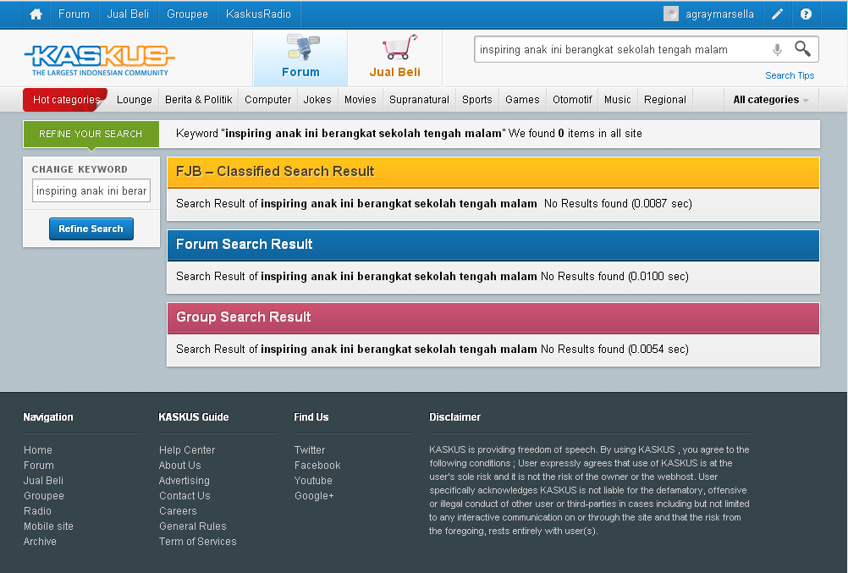Open Twitter link in Find Us
Image resolution: width=848 pixels, height=573 pixels.
(x=310, y=449)
